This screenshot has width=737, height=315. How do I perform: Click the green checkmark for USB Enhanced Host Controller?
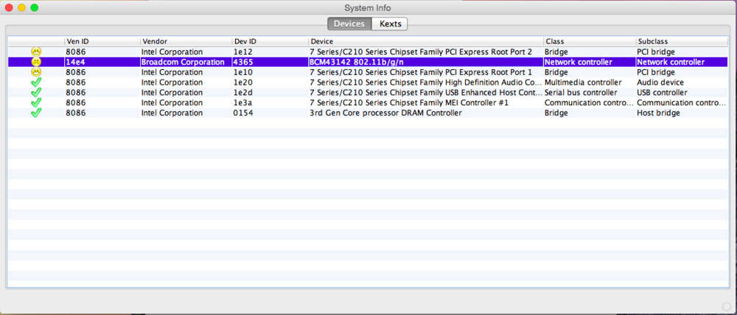[x=36, y=93]
